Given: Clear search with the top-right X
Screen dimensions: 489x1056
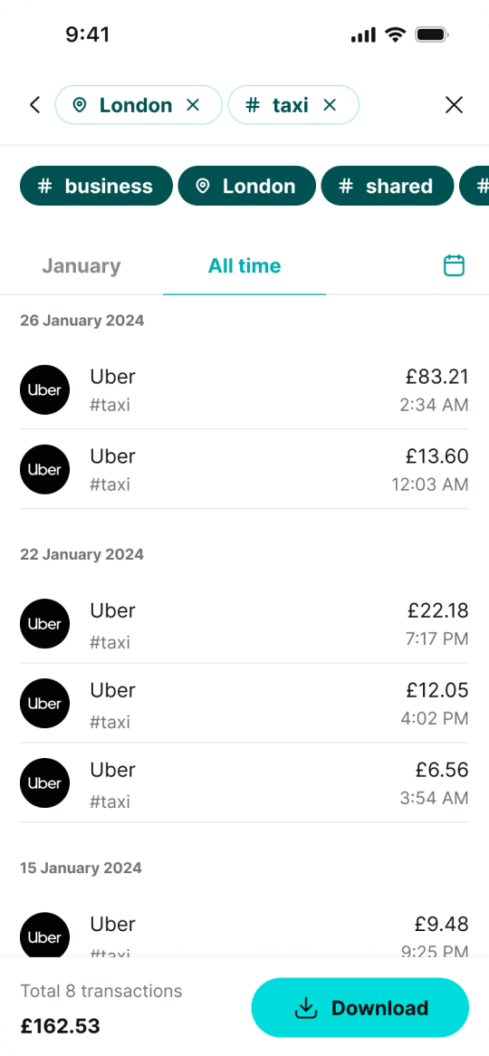Looking at the screenshot, I should (x=455, y=105).
